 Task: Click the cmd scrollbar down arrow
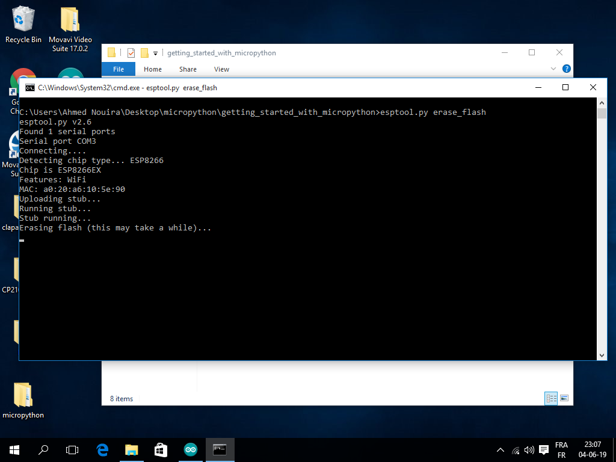(x=602, y=355)
